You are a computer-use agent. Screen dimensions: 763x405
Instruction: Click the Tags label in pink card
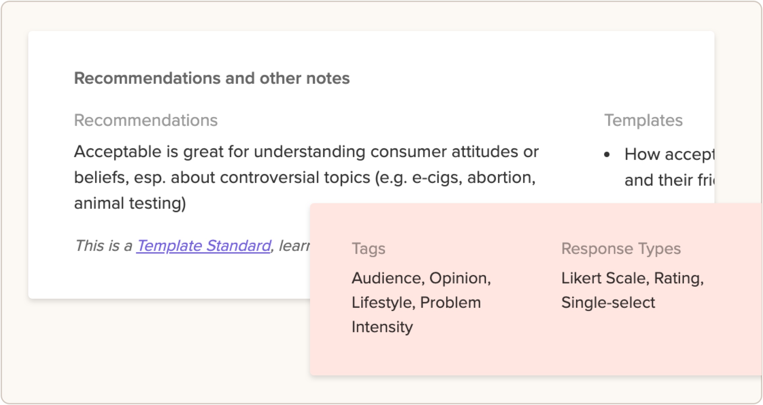pos(368,249)
